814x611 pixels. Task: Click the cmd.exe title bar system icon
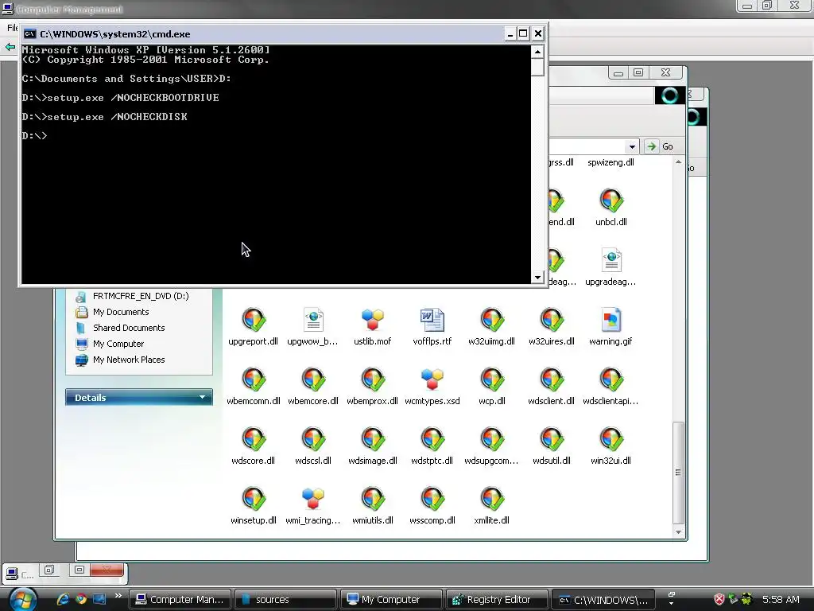click(30, 33)
